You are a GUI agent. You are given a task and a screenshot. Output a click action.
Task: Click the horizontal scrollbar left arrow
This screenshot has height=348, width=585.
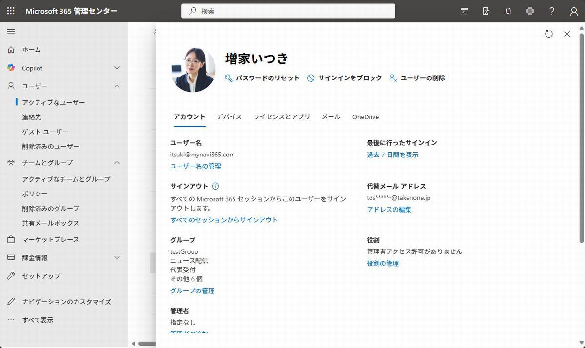click(x=134, y=344)
